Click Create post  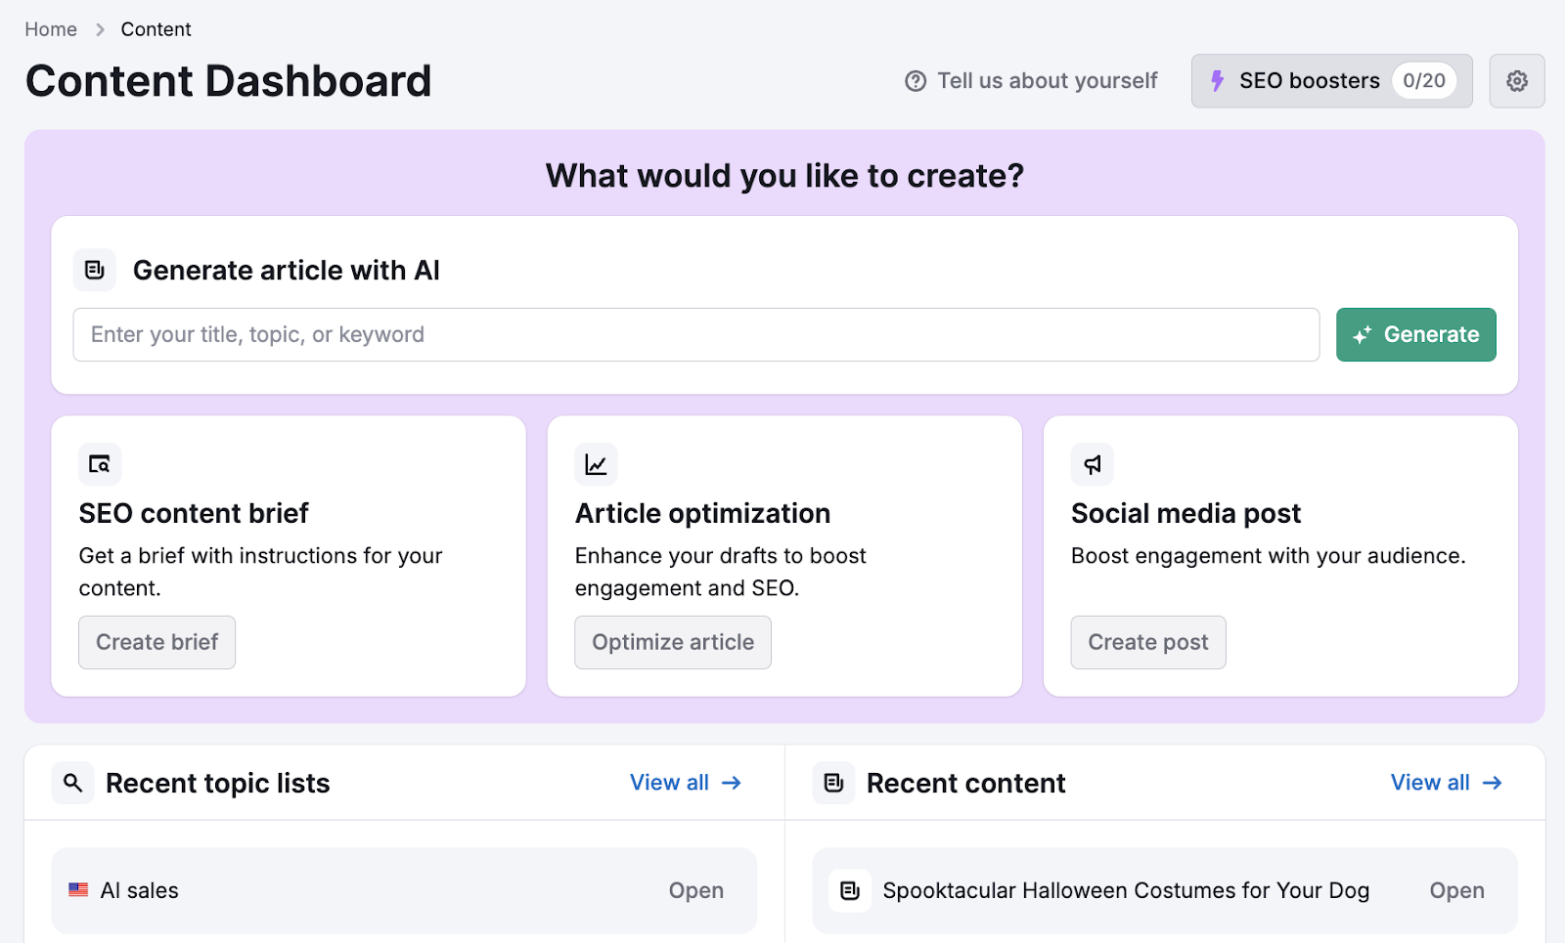pyautogui.click(x=1147, y=642)
